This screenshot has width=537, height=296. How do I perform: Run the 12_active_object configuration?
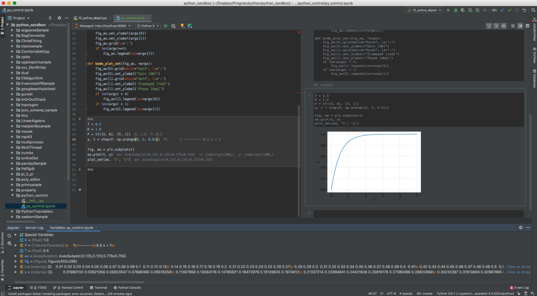coord(448,10)
